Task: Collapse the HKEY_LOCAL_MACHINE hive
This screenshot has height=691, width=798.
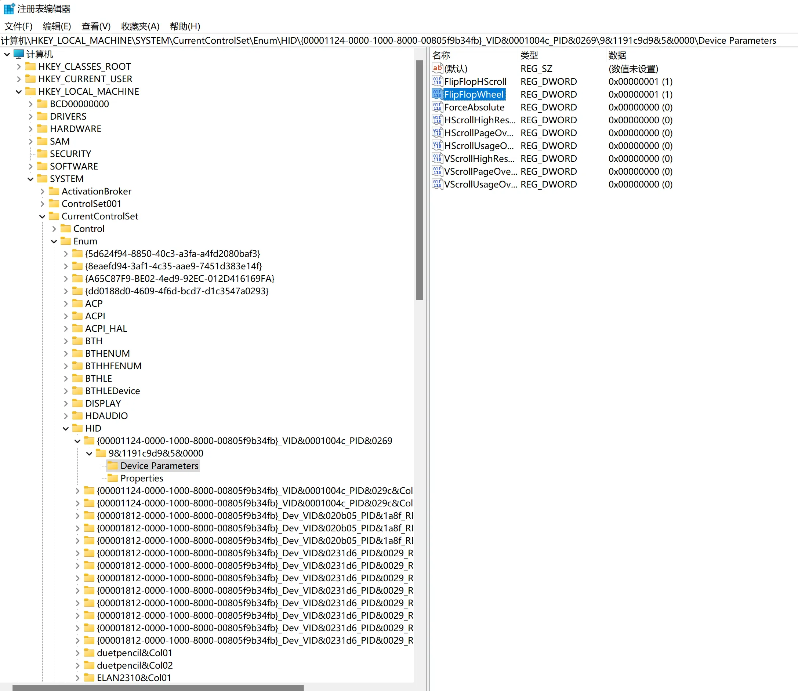Action: tap(18, 91)
